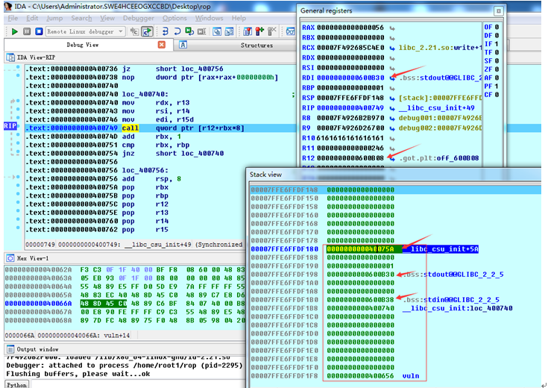Open the Options menu

point(174,18)
